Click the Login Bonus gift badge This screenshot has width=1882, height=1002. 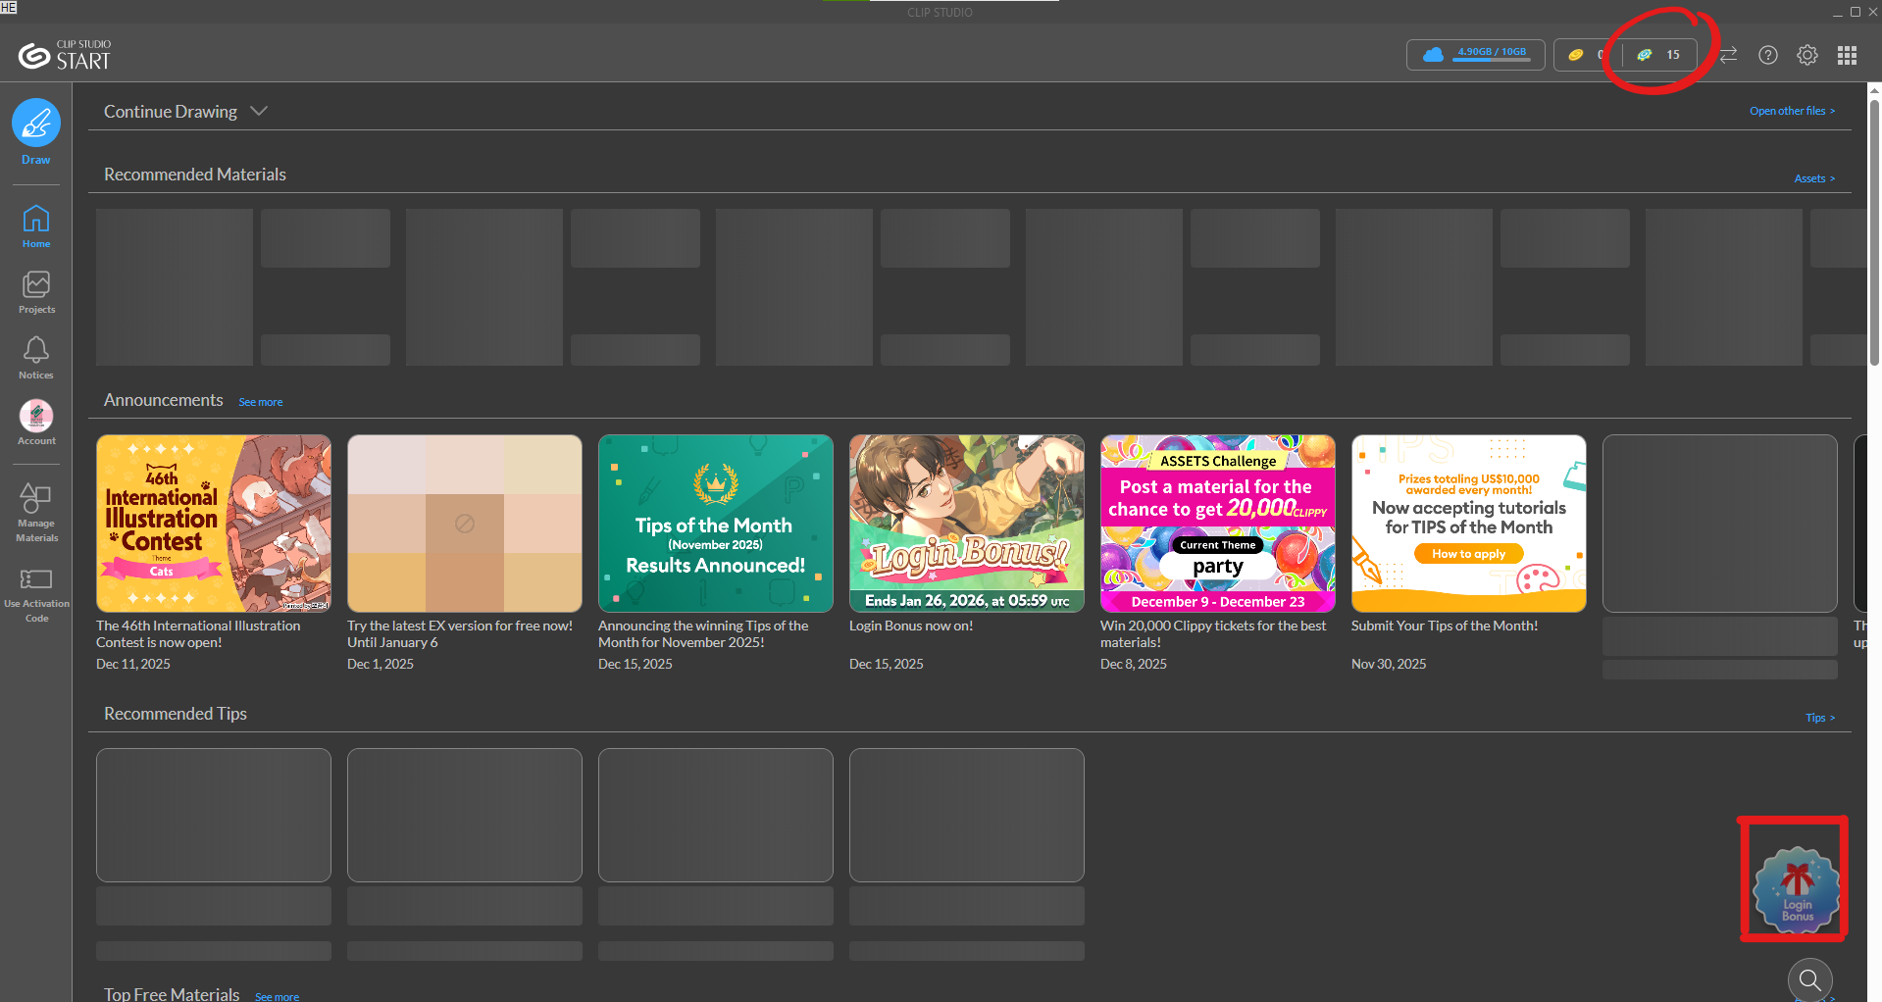point(1797,889)
